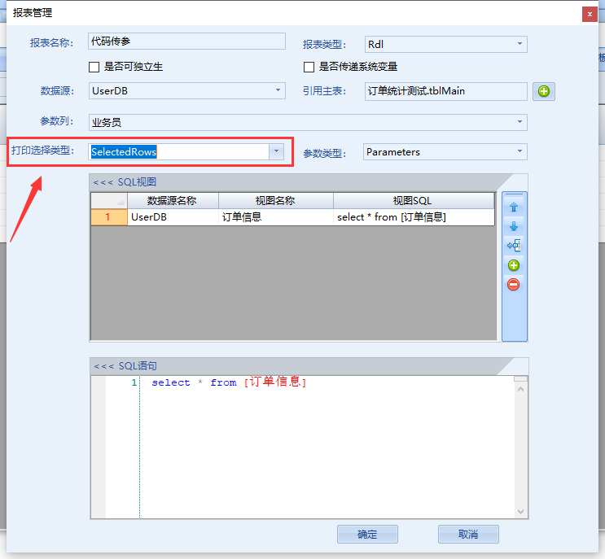
Task: Open the 参数列 业务员 dropdown
Action: pyautogui.click(x=520, y=122)
